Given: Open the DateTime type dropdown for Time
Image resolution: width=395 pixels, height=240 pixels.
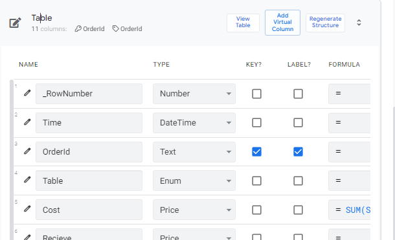Looking at the screenshot, I should (x=194, y=123).
